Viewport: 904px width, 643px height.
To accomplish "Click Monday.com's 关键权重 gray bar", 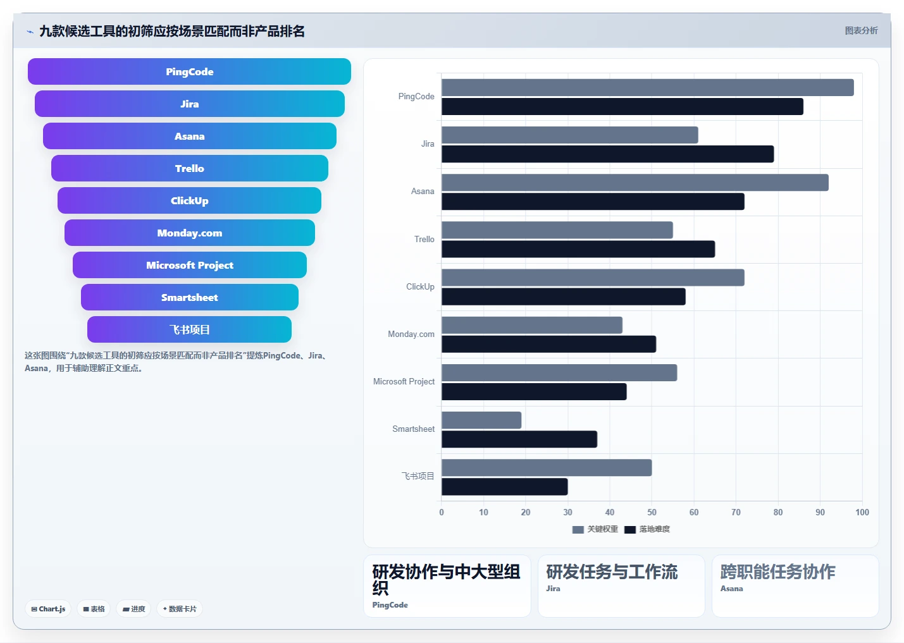I will pos(532,325).
